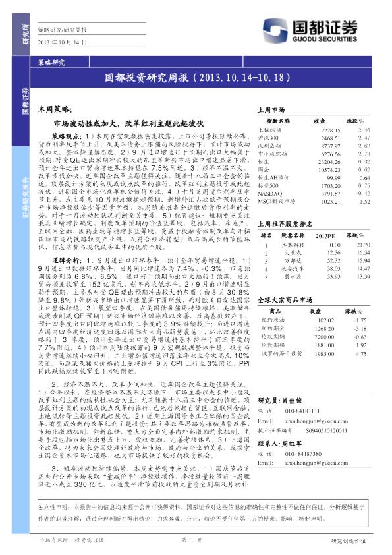Click the 长安汽车 stock entry
This screenshot has height=555, width=392.
tap(293, 269)
